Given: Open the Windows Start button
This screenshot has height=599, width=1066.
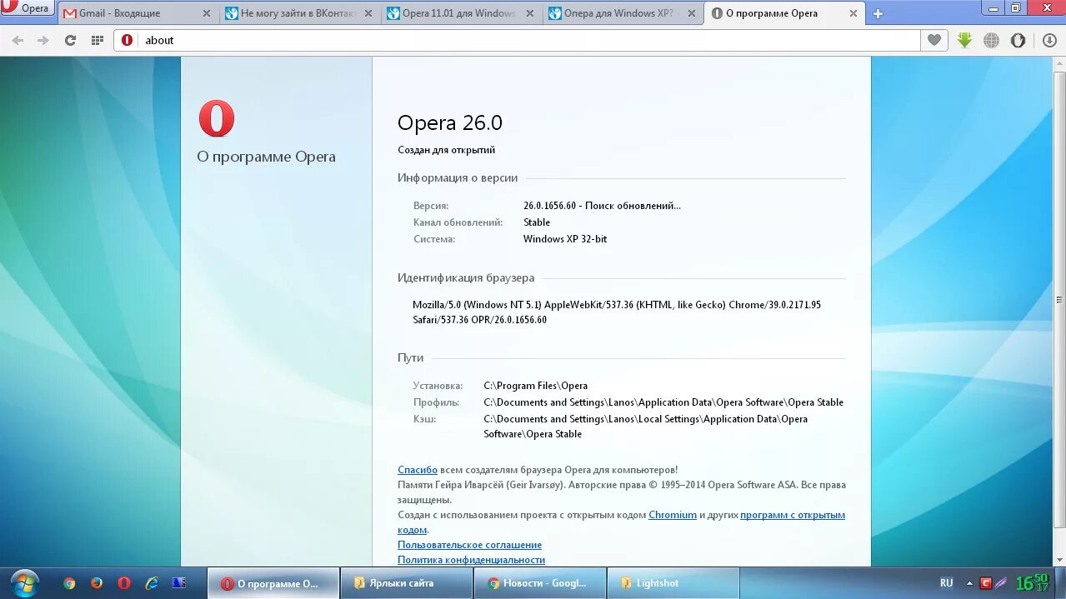Looking at the screenshot, I should 24,583.
